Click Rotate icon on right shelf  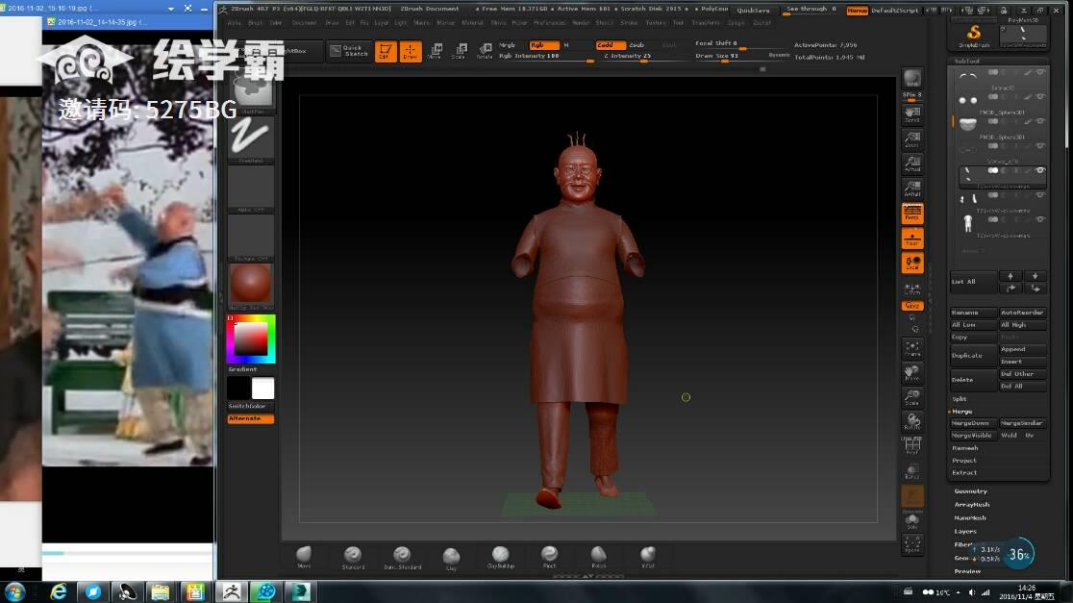click(x=912, y=421)
